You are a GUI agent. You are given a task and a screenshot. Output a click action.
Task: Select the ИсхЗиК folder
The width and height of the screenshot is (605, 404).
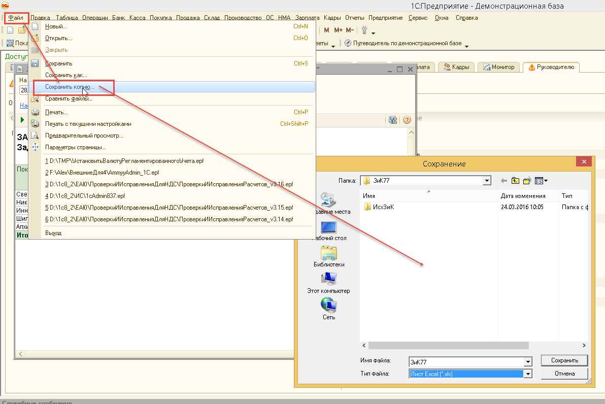[379, 207]
